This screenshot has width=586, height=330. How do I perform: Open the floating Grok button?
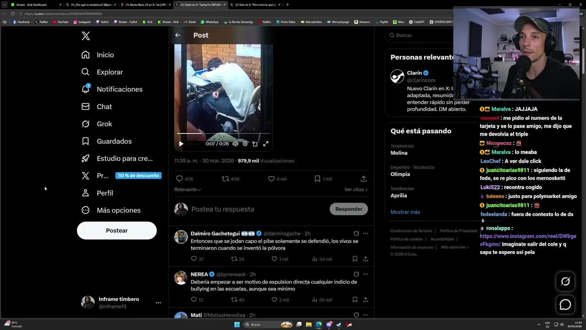565,281
